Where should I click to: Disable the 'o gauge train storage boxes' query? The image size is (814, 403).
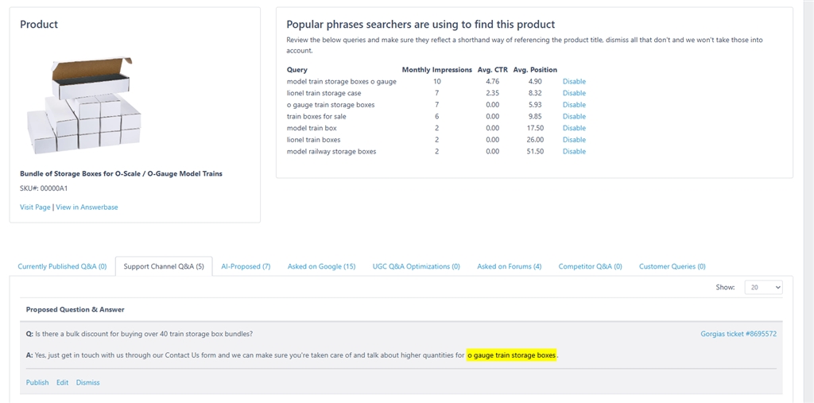click(x=574, y=105)
